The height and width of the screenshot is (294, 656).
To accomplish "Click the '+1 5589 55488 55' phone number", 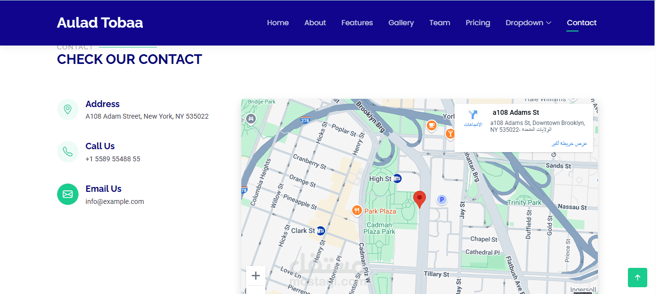I will pos(113,159).
